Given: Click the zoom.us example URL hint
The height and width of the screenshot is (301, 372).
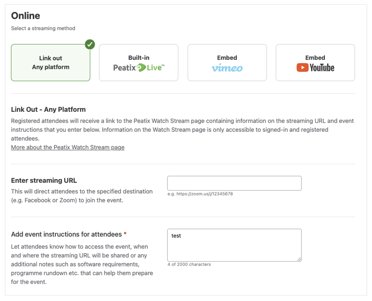Looking at the screenshot, I should click(x=200, y=194).
